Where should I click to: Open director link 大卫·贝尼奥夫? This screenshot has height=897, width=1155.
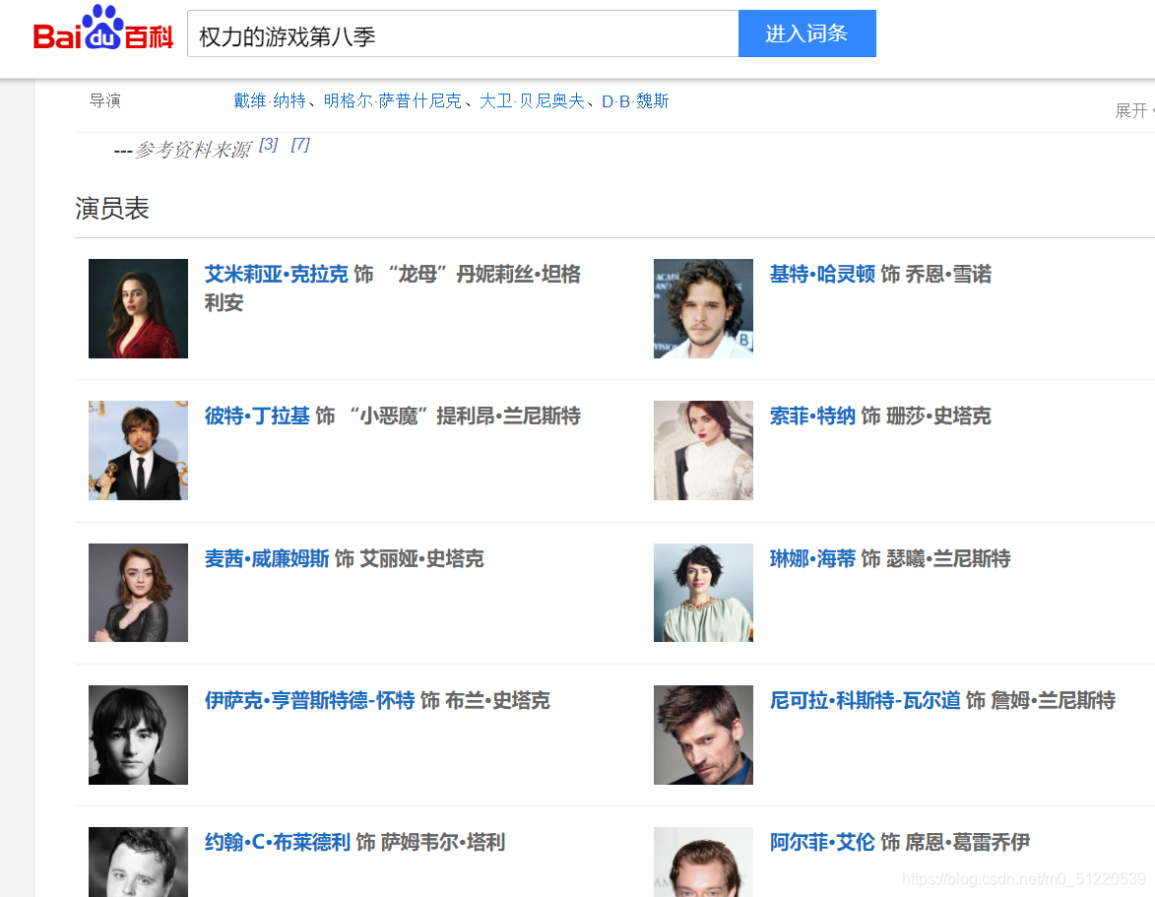coord(532,100)
